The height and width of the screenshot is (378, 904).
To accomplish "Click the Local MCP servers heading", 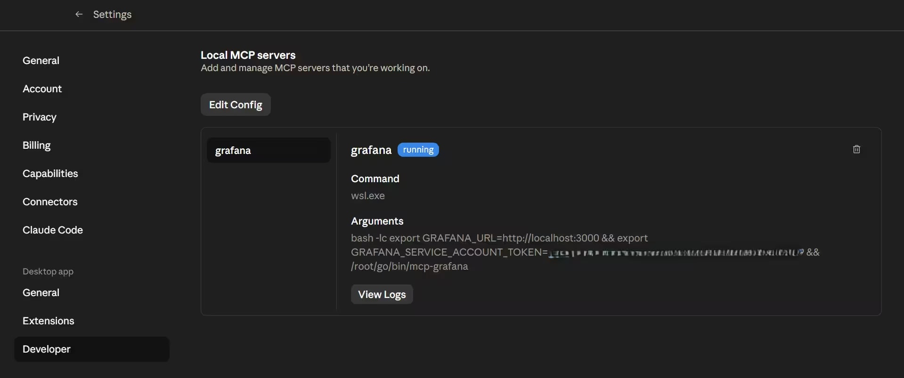I will (x=248, y=55).
